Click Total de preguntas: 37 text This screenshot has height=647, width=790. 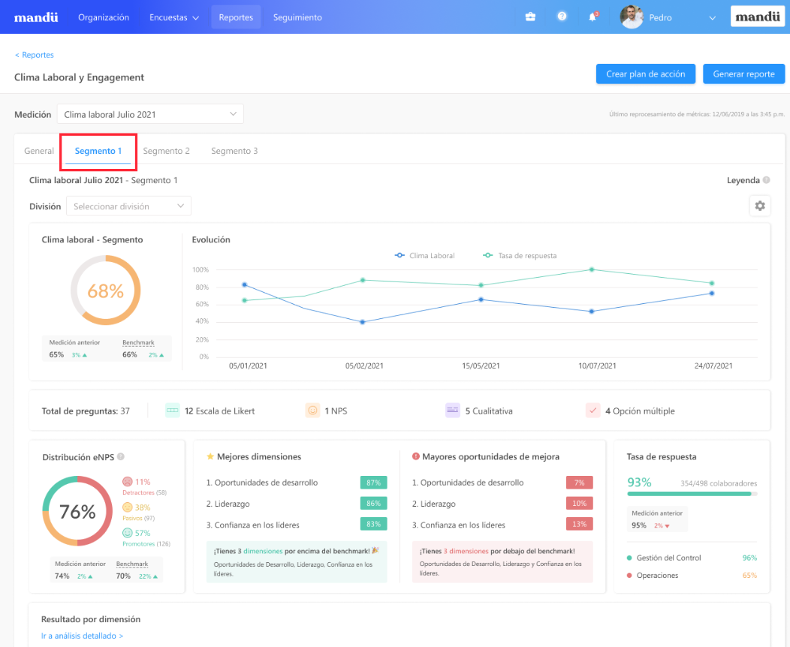[x=86, y=411]
